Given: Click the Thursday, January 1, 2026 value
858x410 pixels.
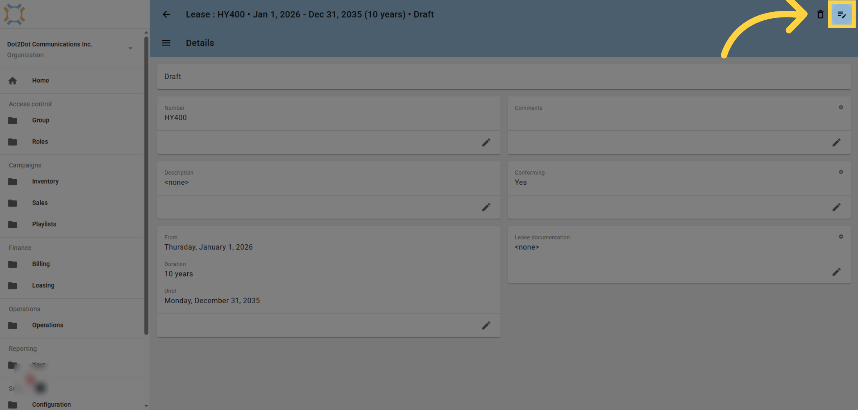Looking at the screenshot, I should (208, 247).
